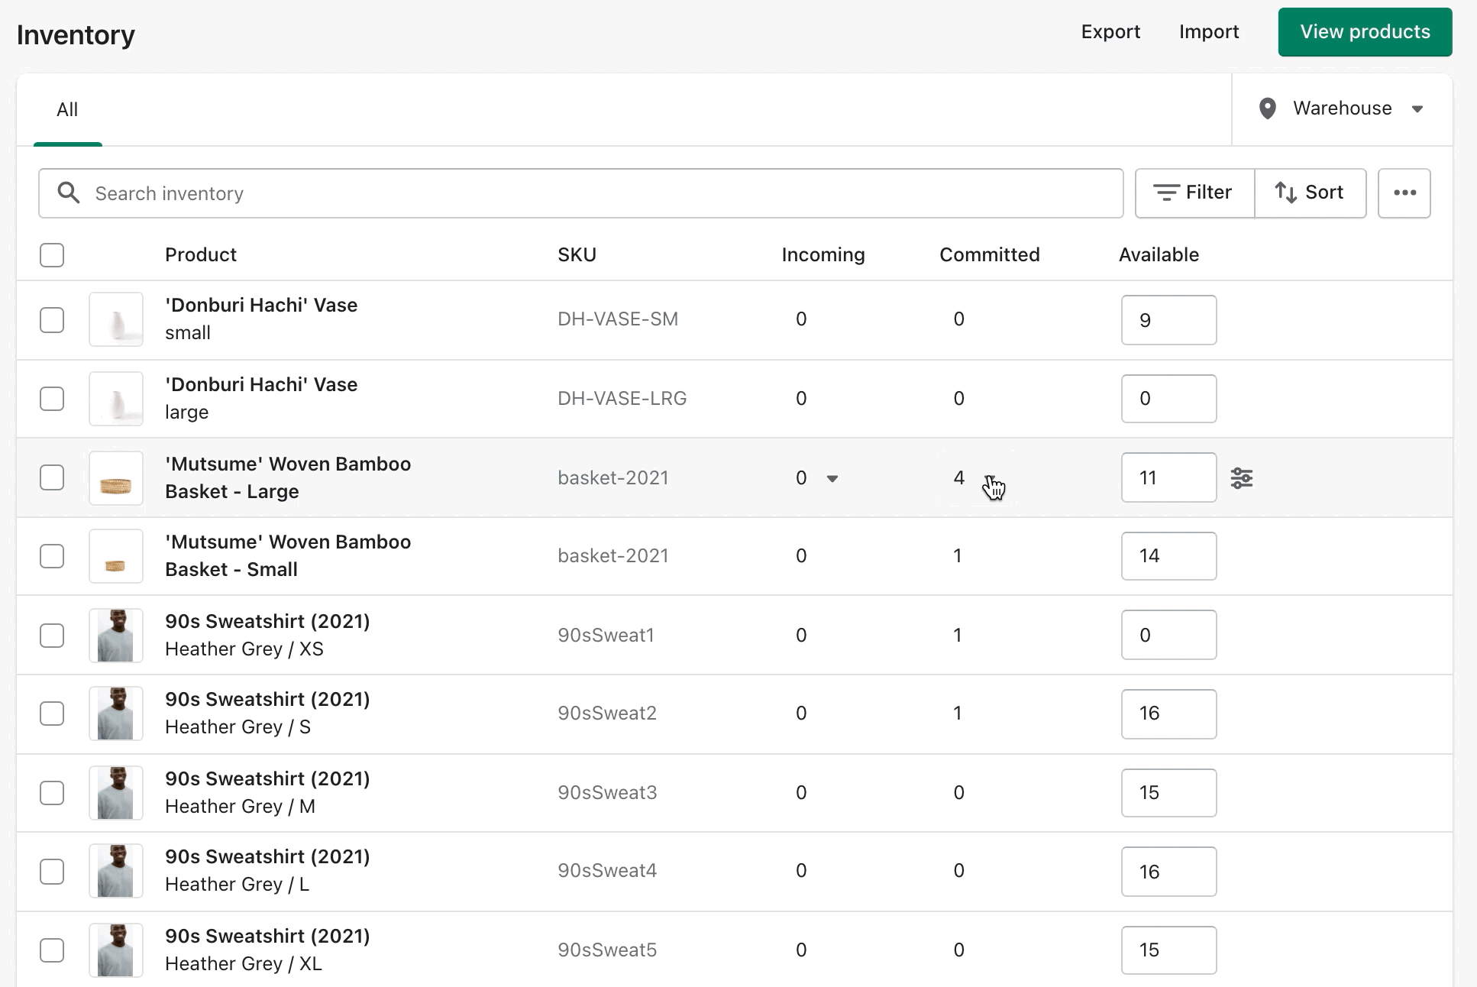Click the warehouse location pin icon
The height and width of the screenshot is (987, 1477).
tap(1269, 108)
